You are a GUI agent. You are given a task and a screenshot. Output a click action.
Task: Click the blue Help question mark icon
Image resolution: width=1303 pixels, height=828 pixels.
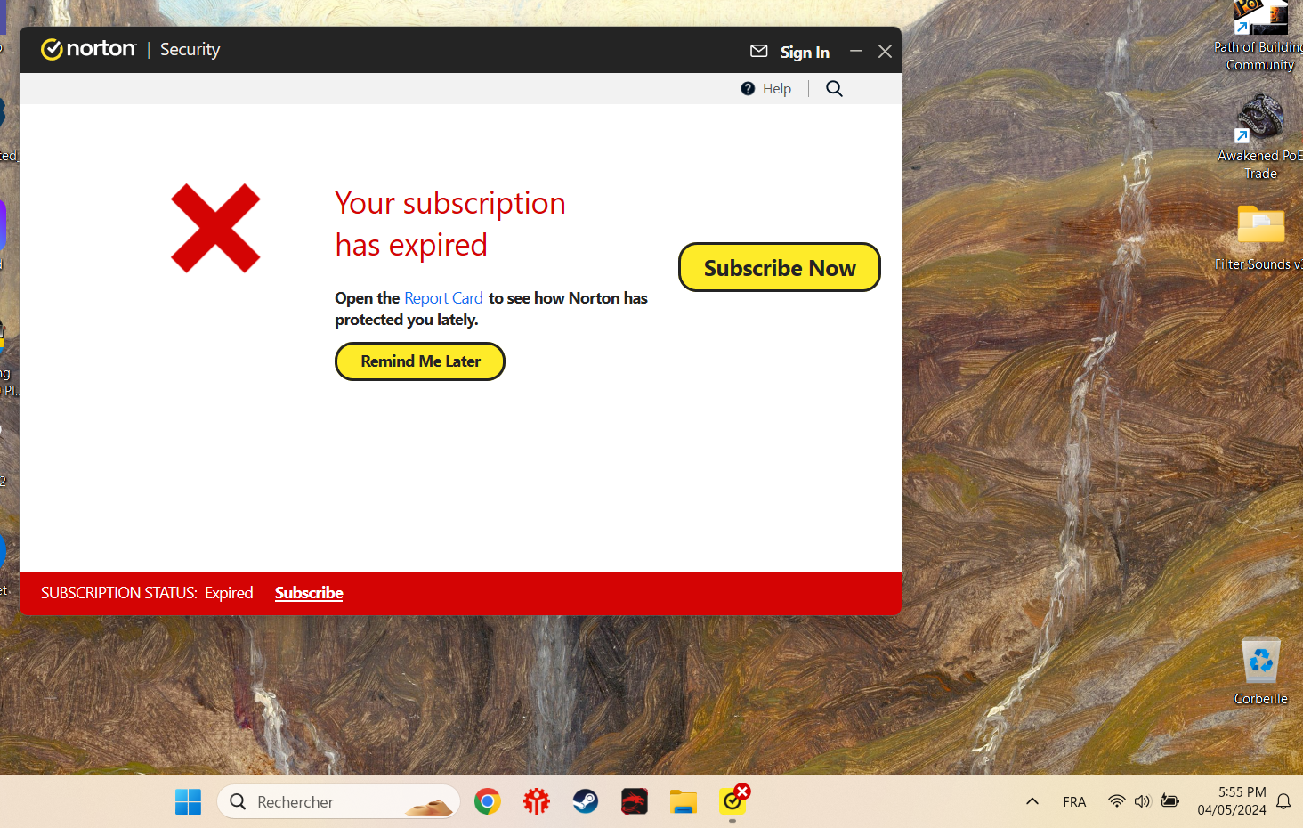coord(748,88)
